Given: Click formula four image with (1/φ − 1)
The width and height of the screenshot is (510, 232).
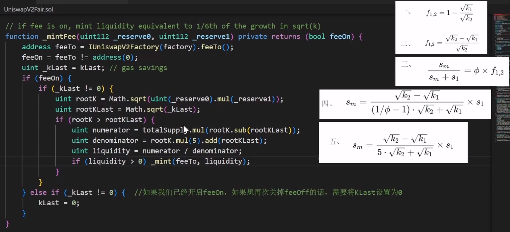Looking at the screenshot, I should pos(405,104).
